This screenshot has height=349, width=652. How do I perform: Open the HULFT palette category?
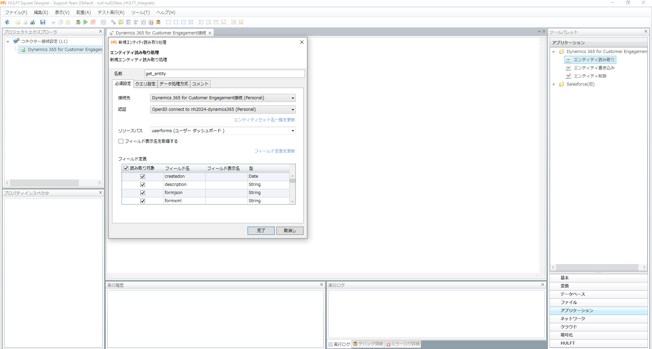click(599, 343)
